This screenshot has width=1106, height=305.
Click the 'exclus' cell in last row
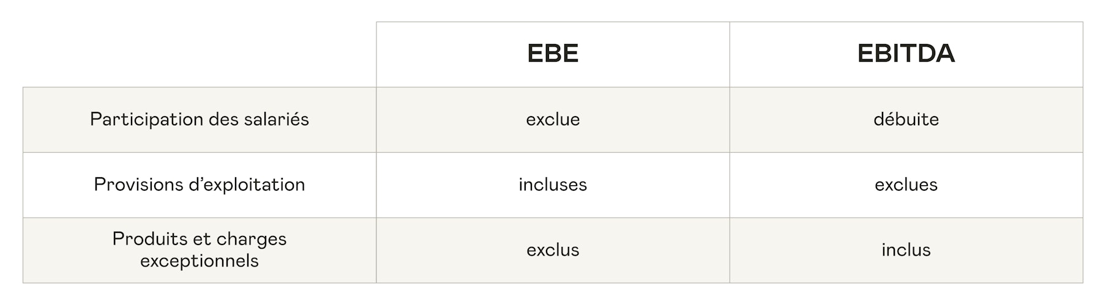pyautogui.click(x=553, y=250)
